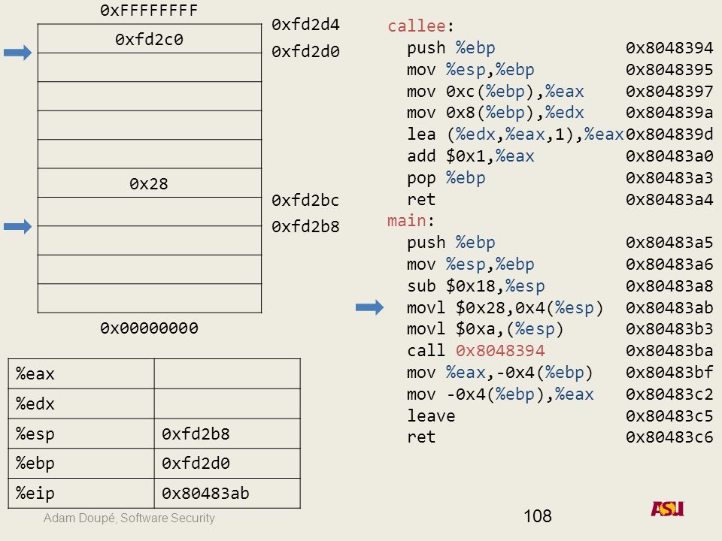Select main's mov %esp,%ebp instruction
The height and width of the screenshot is (541, 722).
click(x=471, y=264)
